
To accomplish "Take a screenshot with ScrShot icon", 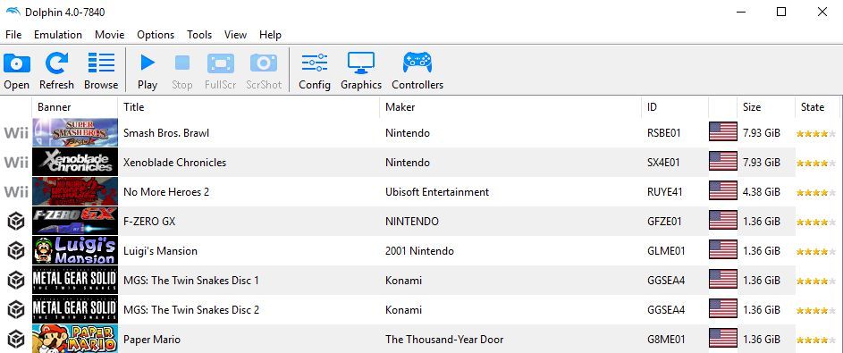I will coord(264,63).
